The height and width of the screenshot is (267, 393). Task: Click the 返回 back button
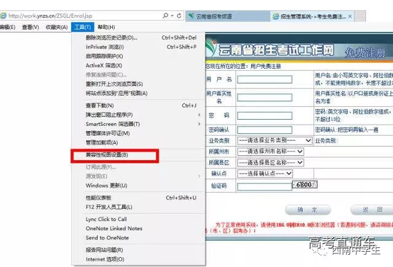click(x=364, y=209)
